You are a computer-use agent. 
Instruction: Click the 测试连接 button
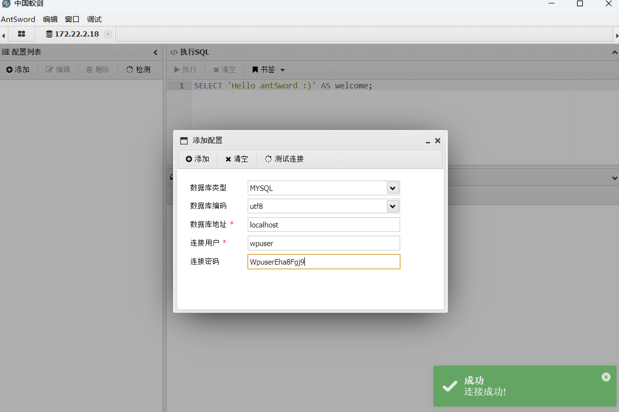coord(284,159)
